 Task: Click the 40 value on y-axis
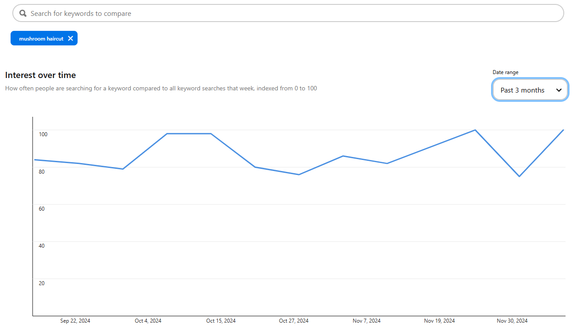42,245
